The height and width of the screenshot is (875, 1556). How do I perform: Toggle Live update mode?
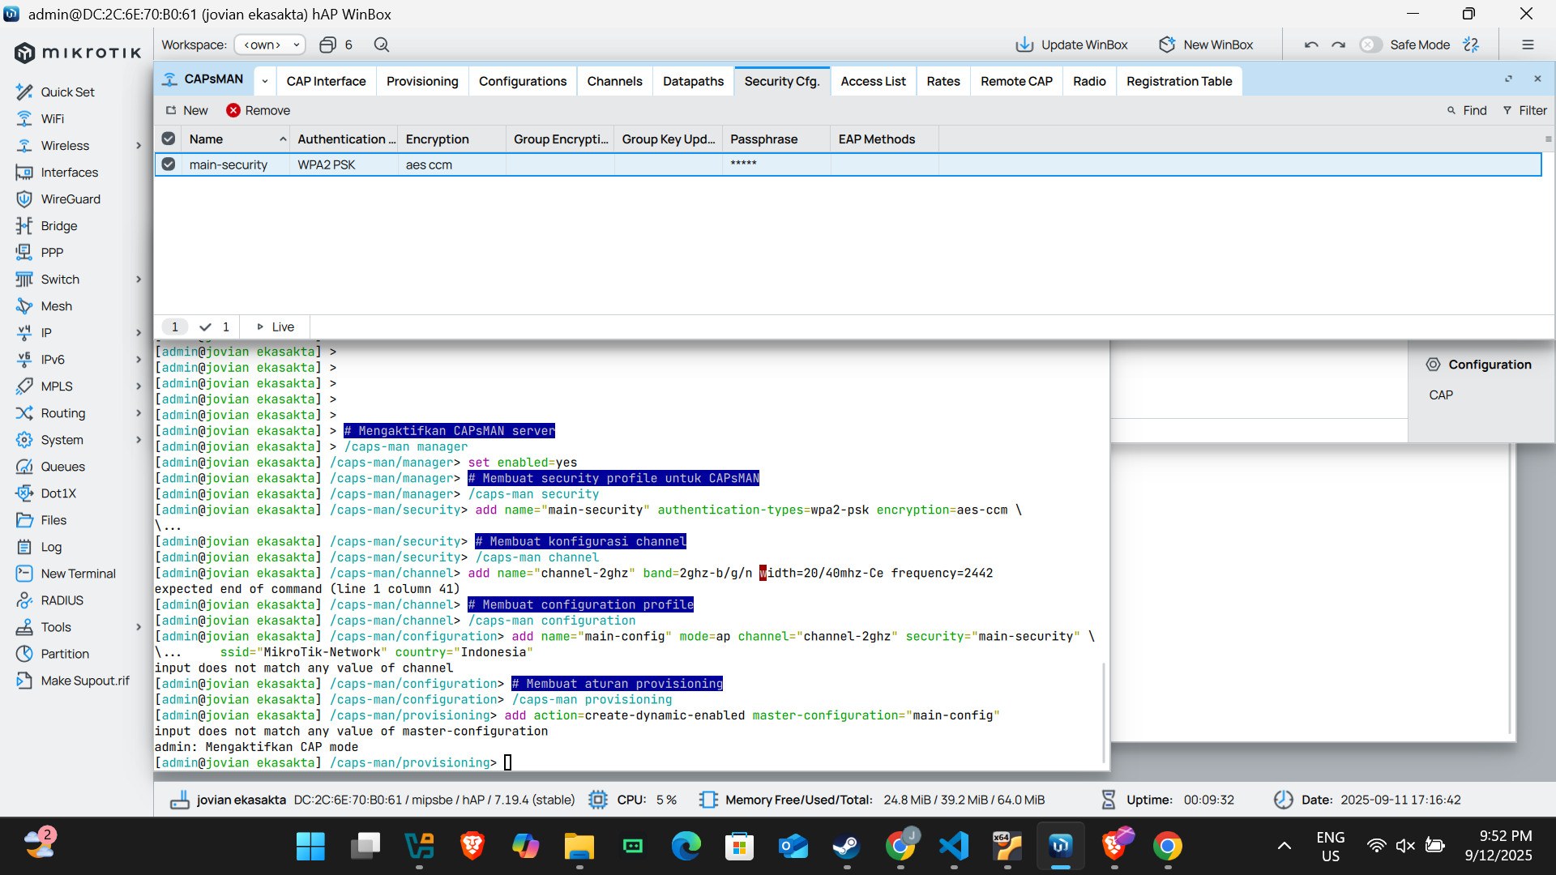tap(276, 327)
